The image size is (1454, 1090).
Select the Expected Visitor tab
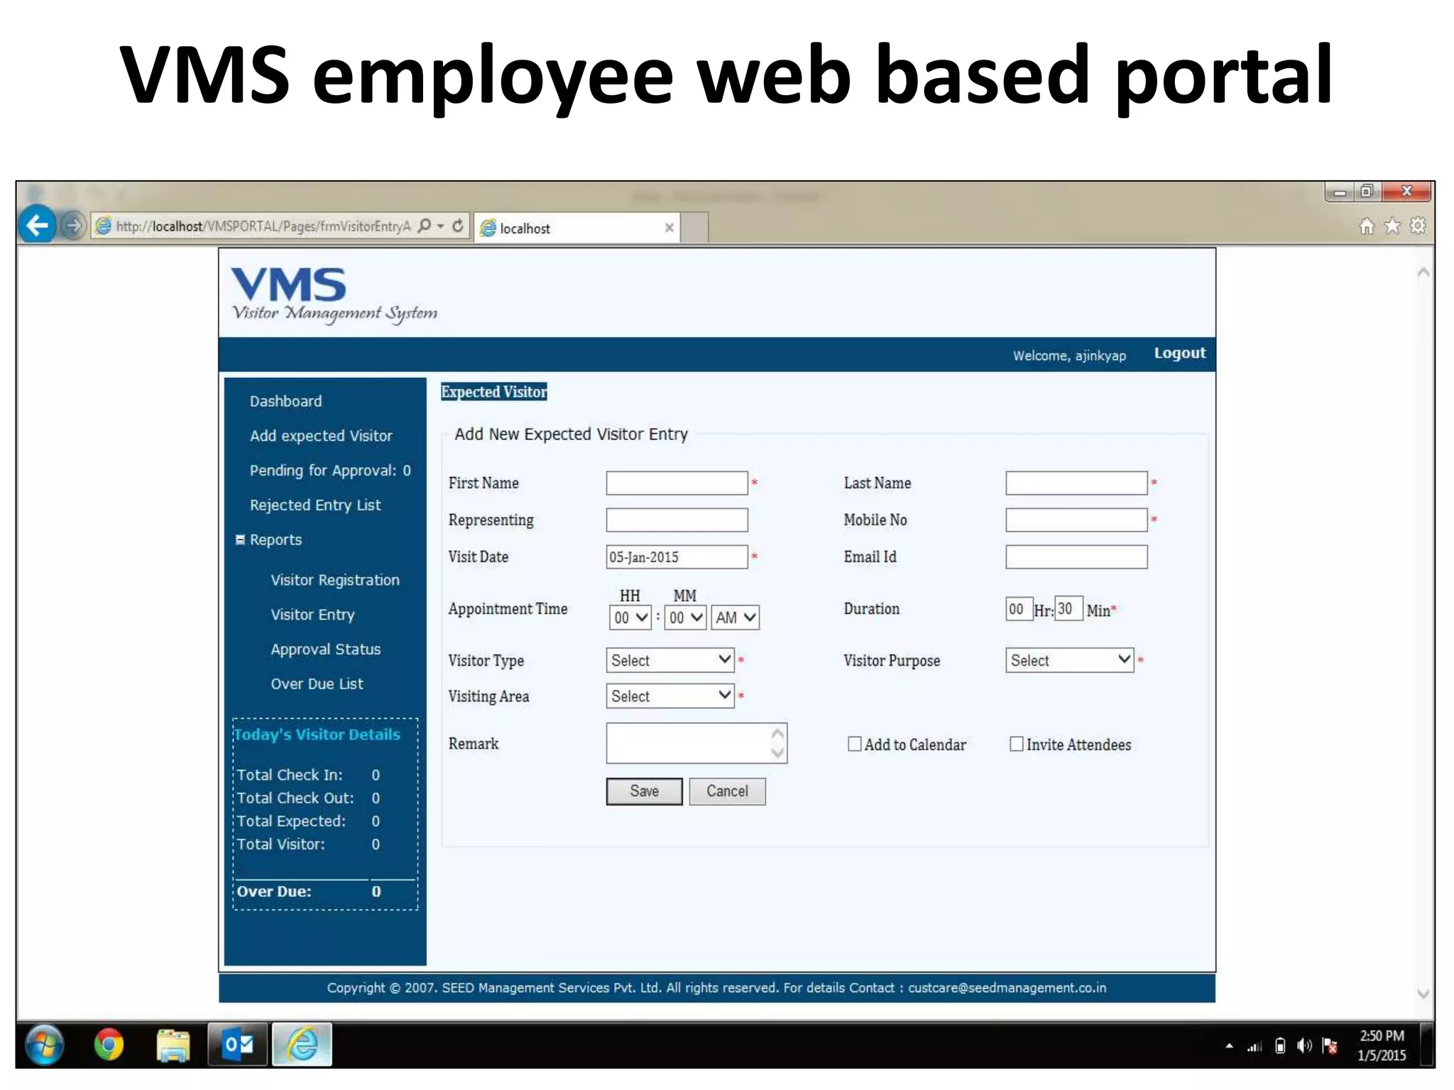tap(494, 392)
